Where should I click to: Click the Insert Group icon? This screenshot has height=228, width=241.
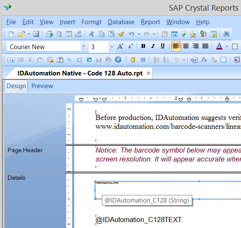tap(21, 60)
